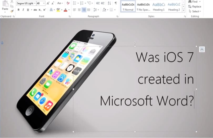213x138 pixels.
Task: Toggle Subscript formatting
Action: 40,10
